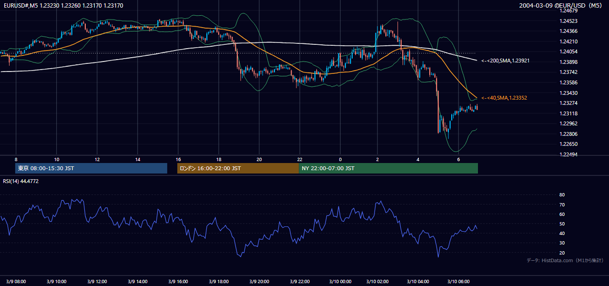609x286 pixels.
Task: Click hour tick 18 under price chart
Action: (x=219, y=159)
